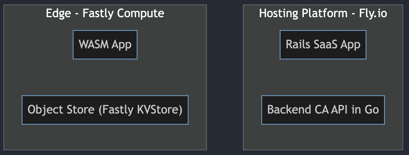Image resolution: width=409 pixels, height=155 pixels.
Task: Click the WASM App node
Action: [x=105, y=45]
